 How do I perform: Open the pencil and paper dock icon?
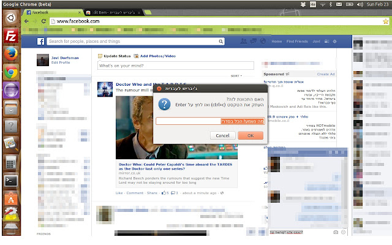[11, 214]
